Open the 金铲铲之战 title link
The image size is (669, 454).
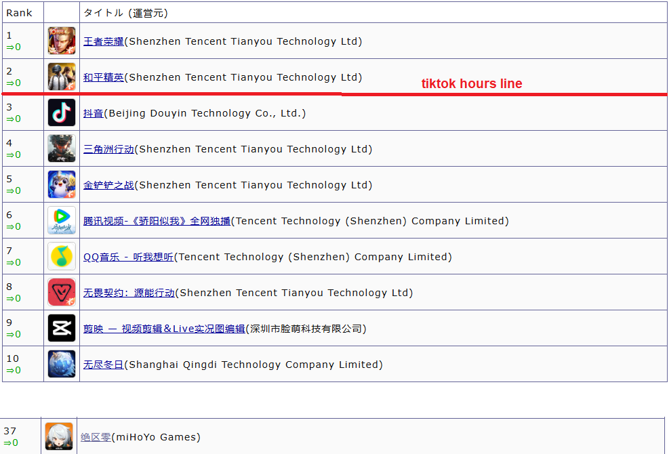[x=108, y=185]
